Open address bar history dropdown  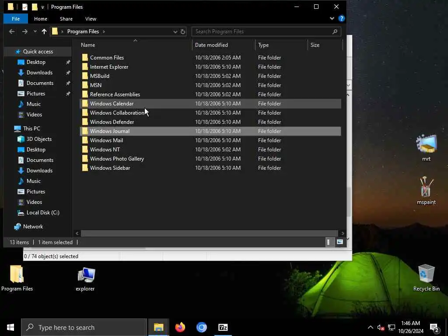(175, 31)
